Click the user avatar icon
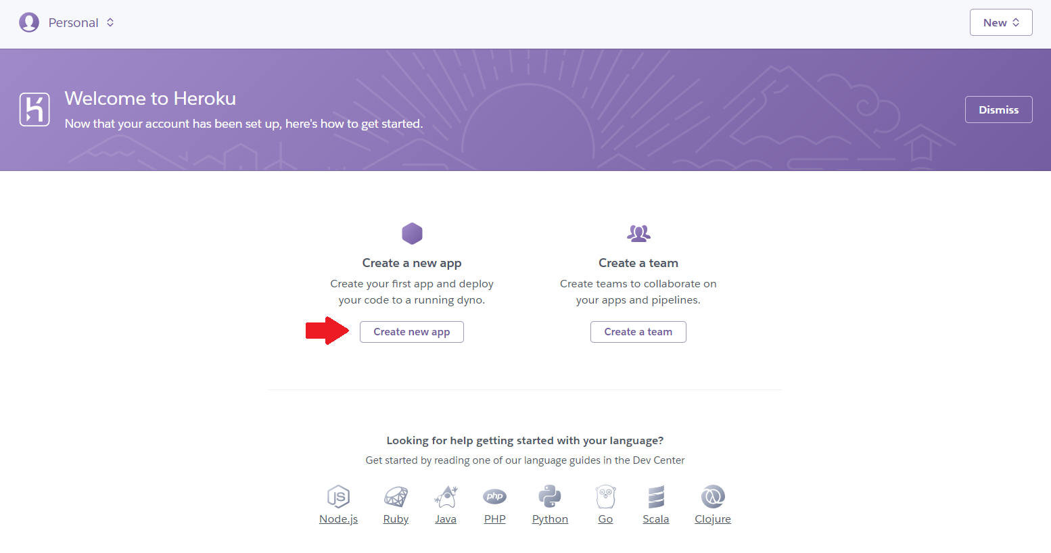The width and height of the screenshot is (1051, 553). coord(29,22)
